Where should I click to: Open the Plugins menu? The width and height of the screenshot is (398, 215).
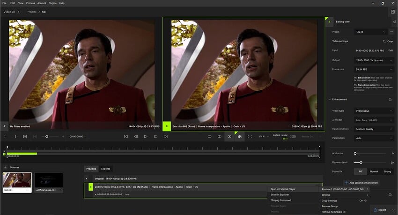tap(52, 3)
